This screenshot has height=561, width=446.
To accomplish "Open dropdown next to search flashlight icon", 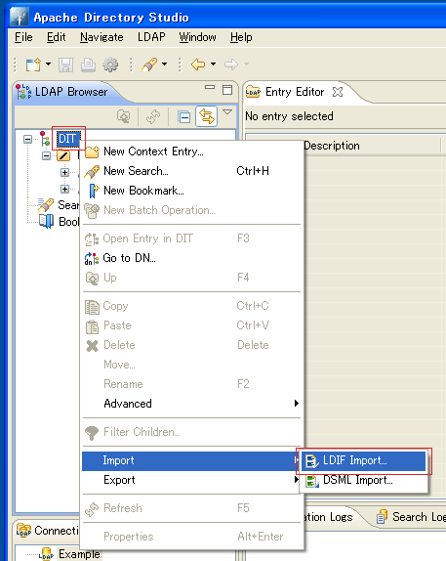I will pos(164,65).
